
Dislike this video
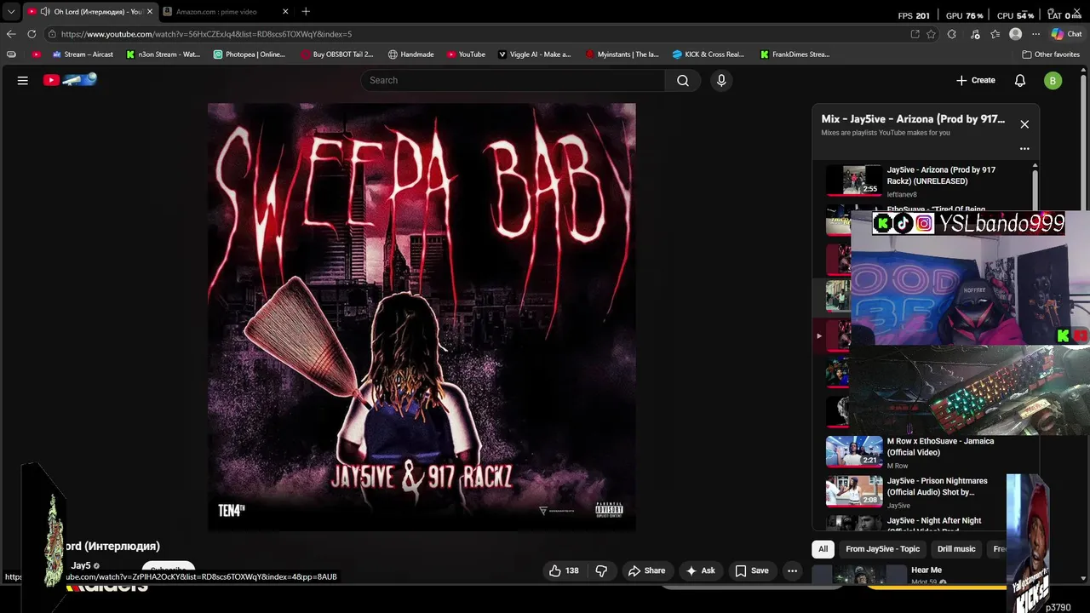point(601,570)
